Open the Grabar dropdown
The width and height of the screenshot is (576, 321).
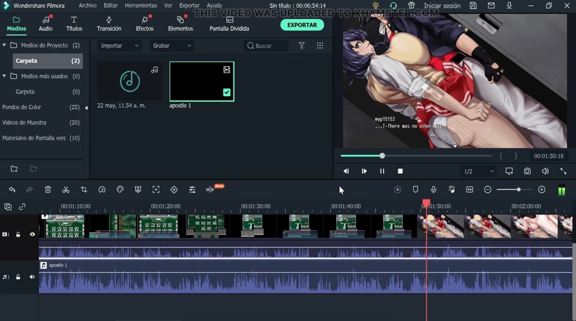(171, 46)
